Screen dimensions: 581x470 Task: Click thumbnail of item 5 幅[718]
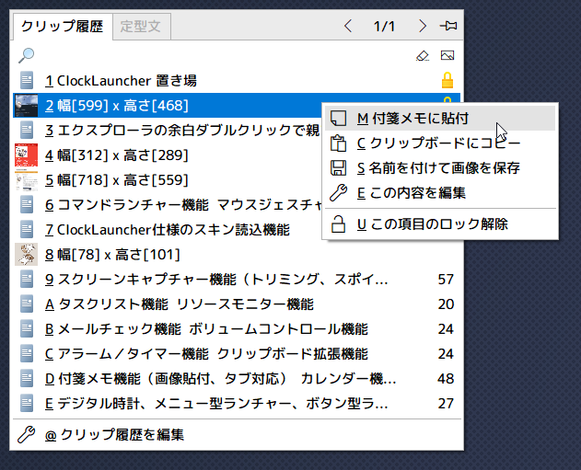coord(26,180)
